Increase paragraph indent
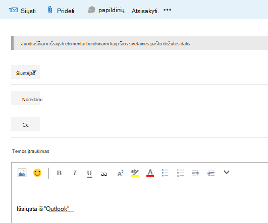This screenshot has height=223, width=268. click(211, 173)
